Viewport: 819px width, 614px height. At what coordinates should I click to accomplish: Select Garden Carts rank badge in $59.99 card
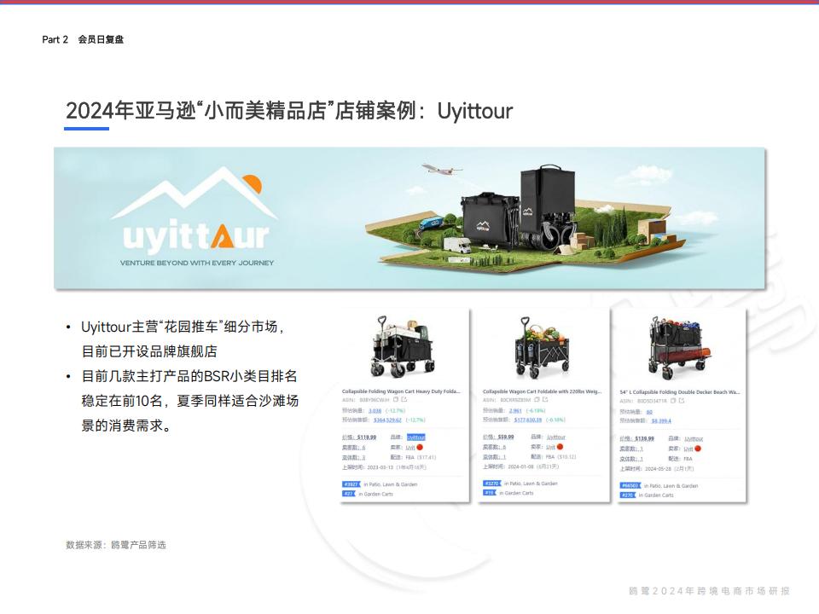tap(489, 493)
